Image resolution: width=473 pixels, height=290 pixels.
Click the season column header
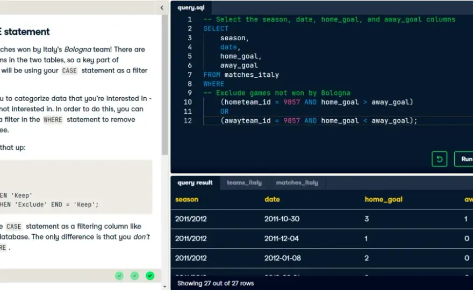click(187, 199)
